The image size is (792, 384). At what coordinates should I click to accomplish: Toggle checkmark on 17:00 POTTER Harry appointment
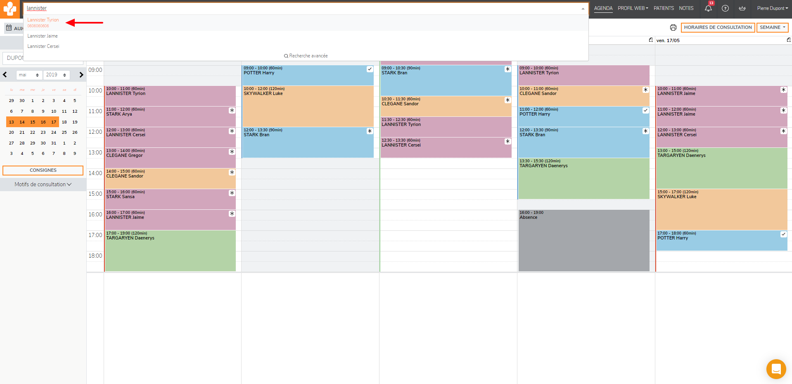point(783,235)
